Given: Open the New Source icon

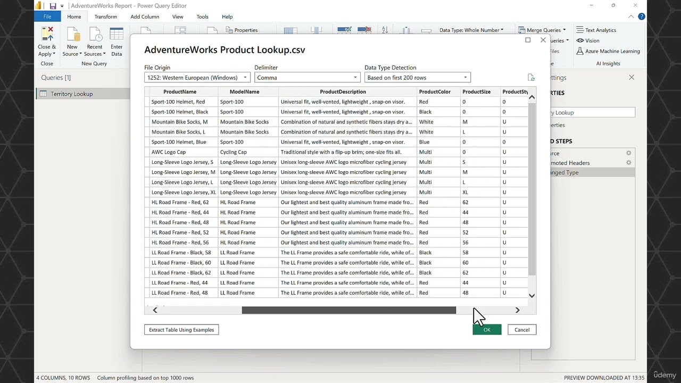Looking at the screenshot, I should [72, 35].
